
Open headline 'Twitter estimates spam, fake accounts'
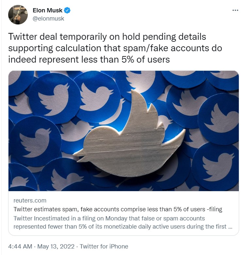click(x=118, y=209)
